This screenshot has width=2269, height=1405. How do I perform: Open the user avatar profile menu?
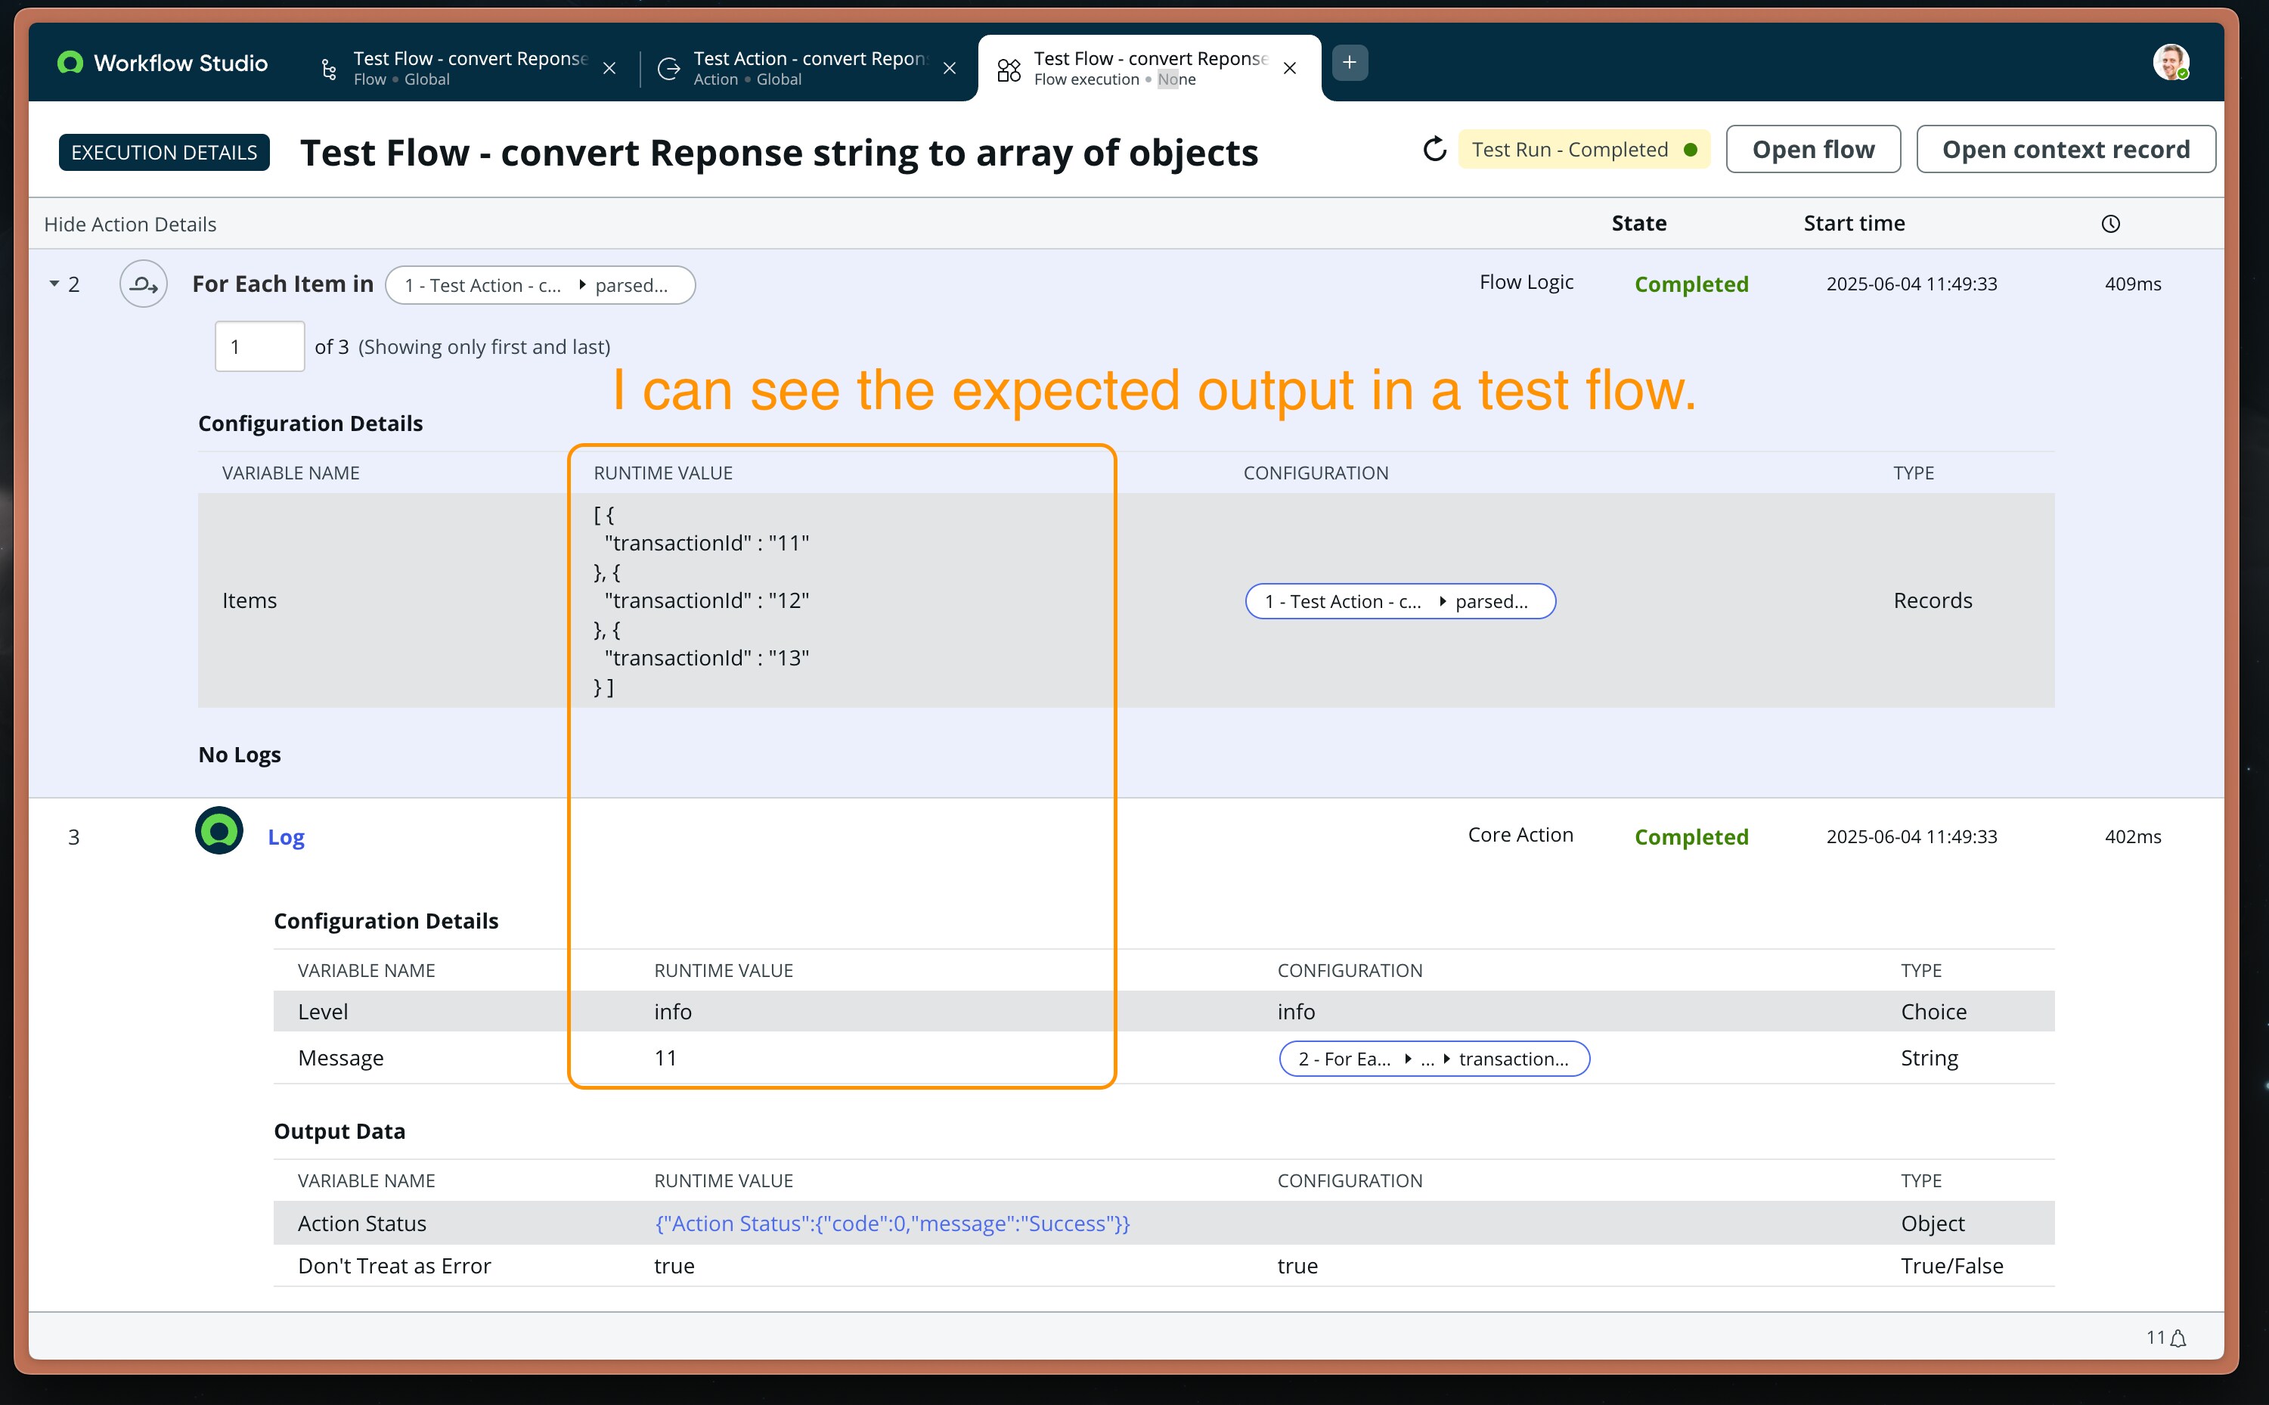coord(2171,62)
